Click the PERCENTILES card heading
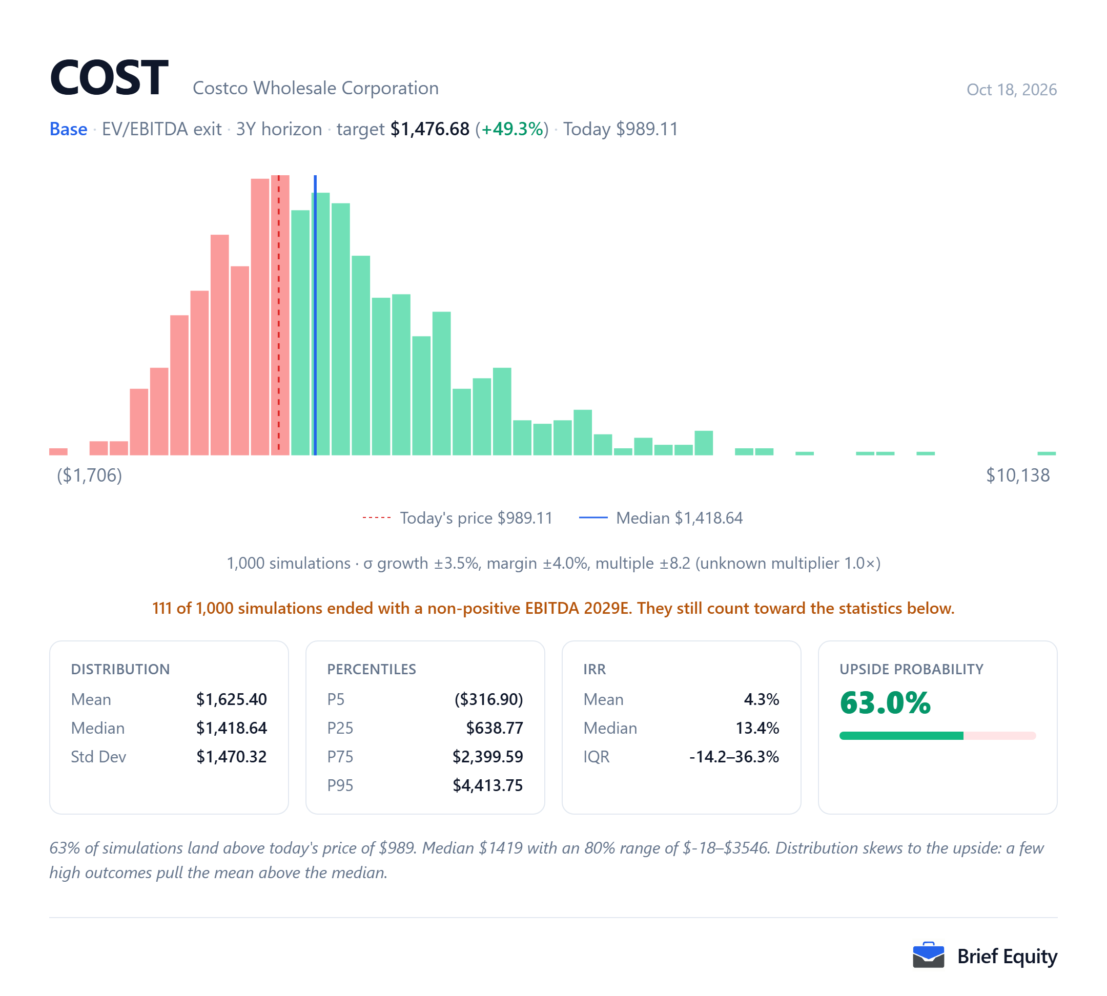1107x996 pixels. pyautogui.click(x=371, y=669)
